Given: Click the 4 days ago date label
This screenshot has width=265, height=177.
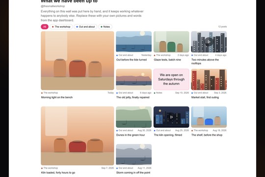Looking at the screenshot, I should coord(221,55).
